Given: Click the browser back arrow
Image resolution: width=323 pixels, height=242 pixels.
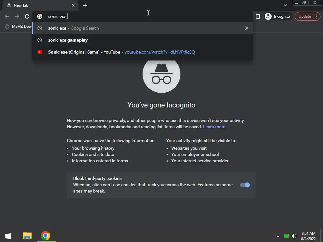Looking at the screenshot, I should click(7, 16).
